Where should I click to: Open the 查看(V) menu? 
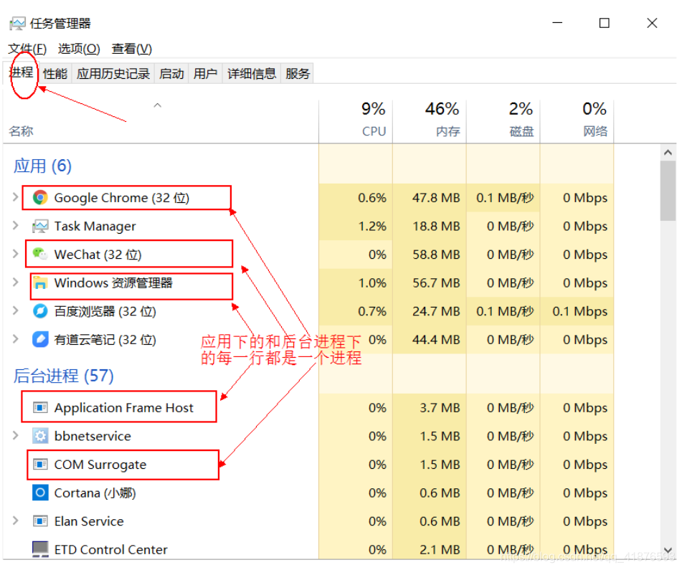click(x=132, y=49)
